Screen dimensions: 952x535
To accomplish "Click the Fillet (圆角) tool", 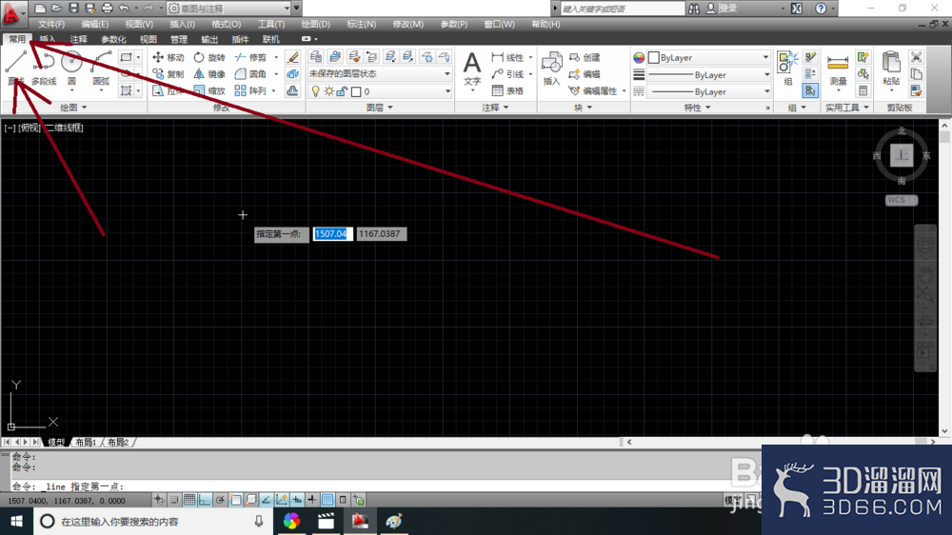I will [x=250, y=74].
